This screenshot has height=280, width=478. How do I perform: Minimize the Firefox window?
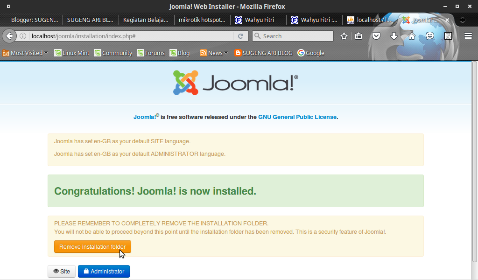pos(445,7)
